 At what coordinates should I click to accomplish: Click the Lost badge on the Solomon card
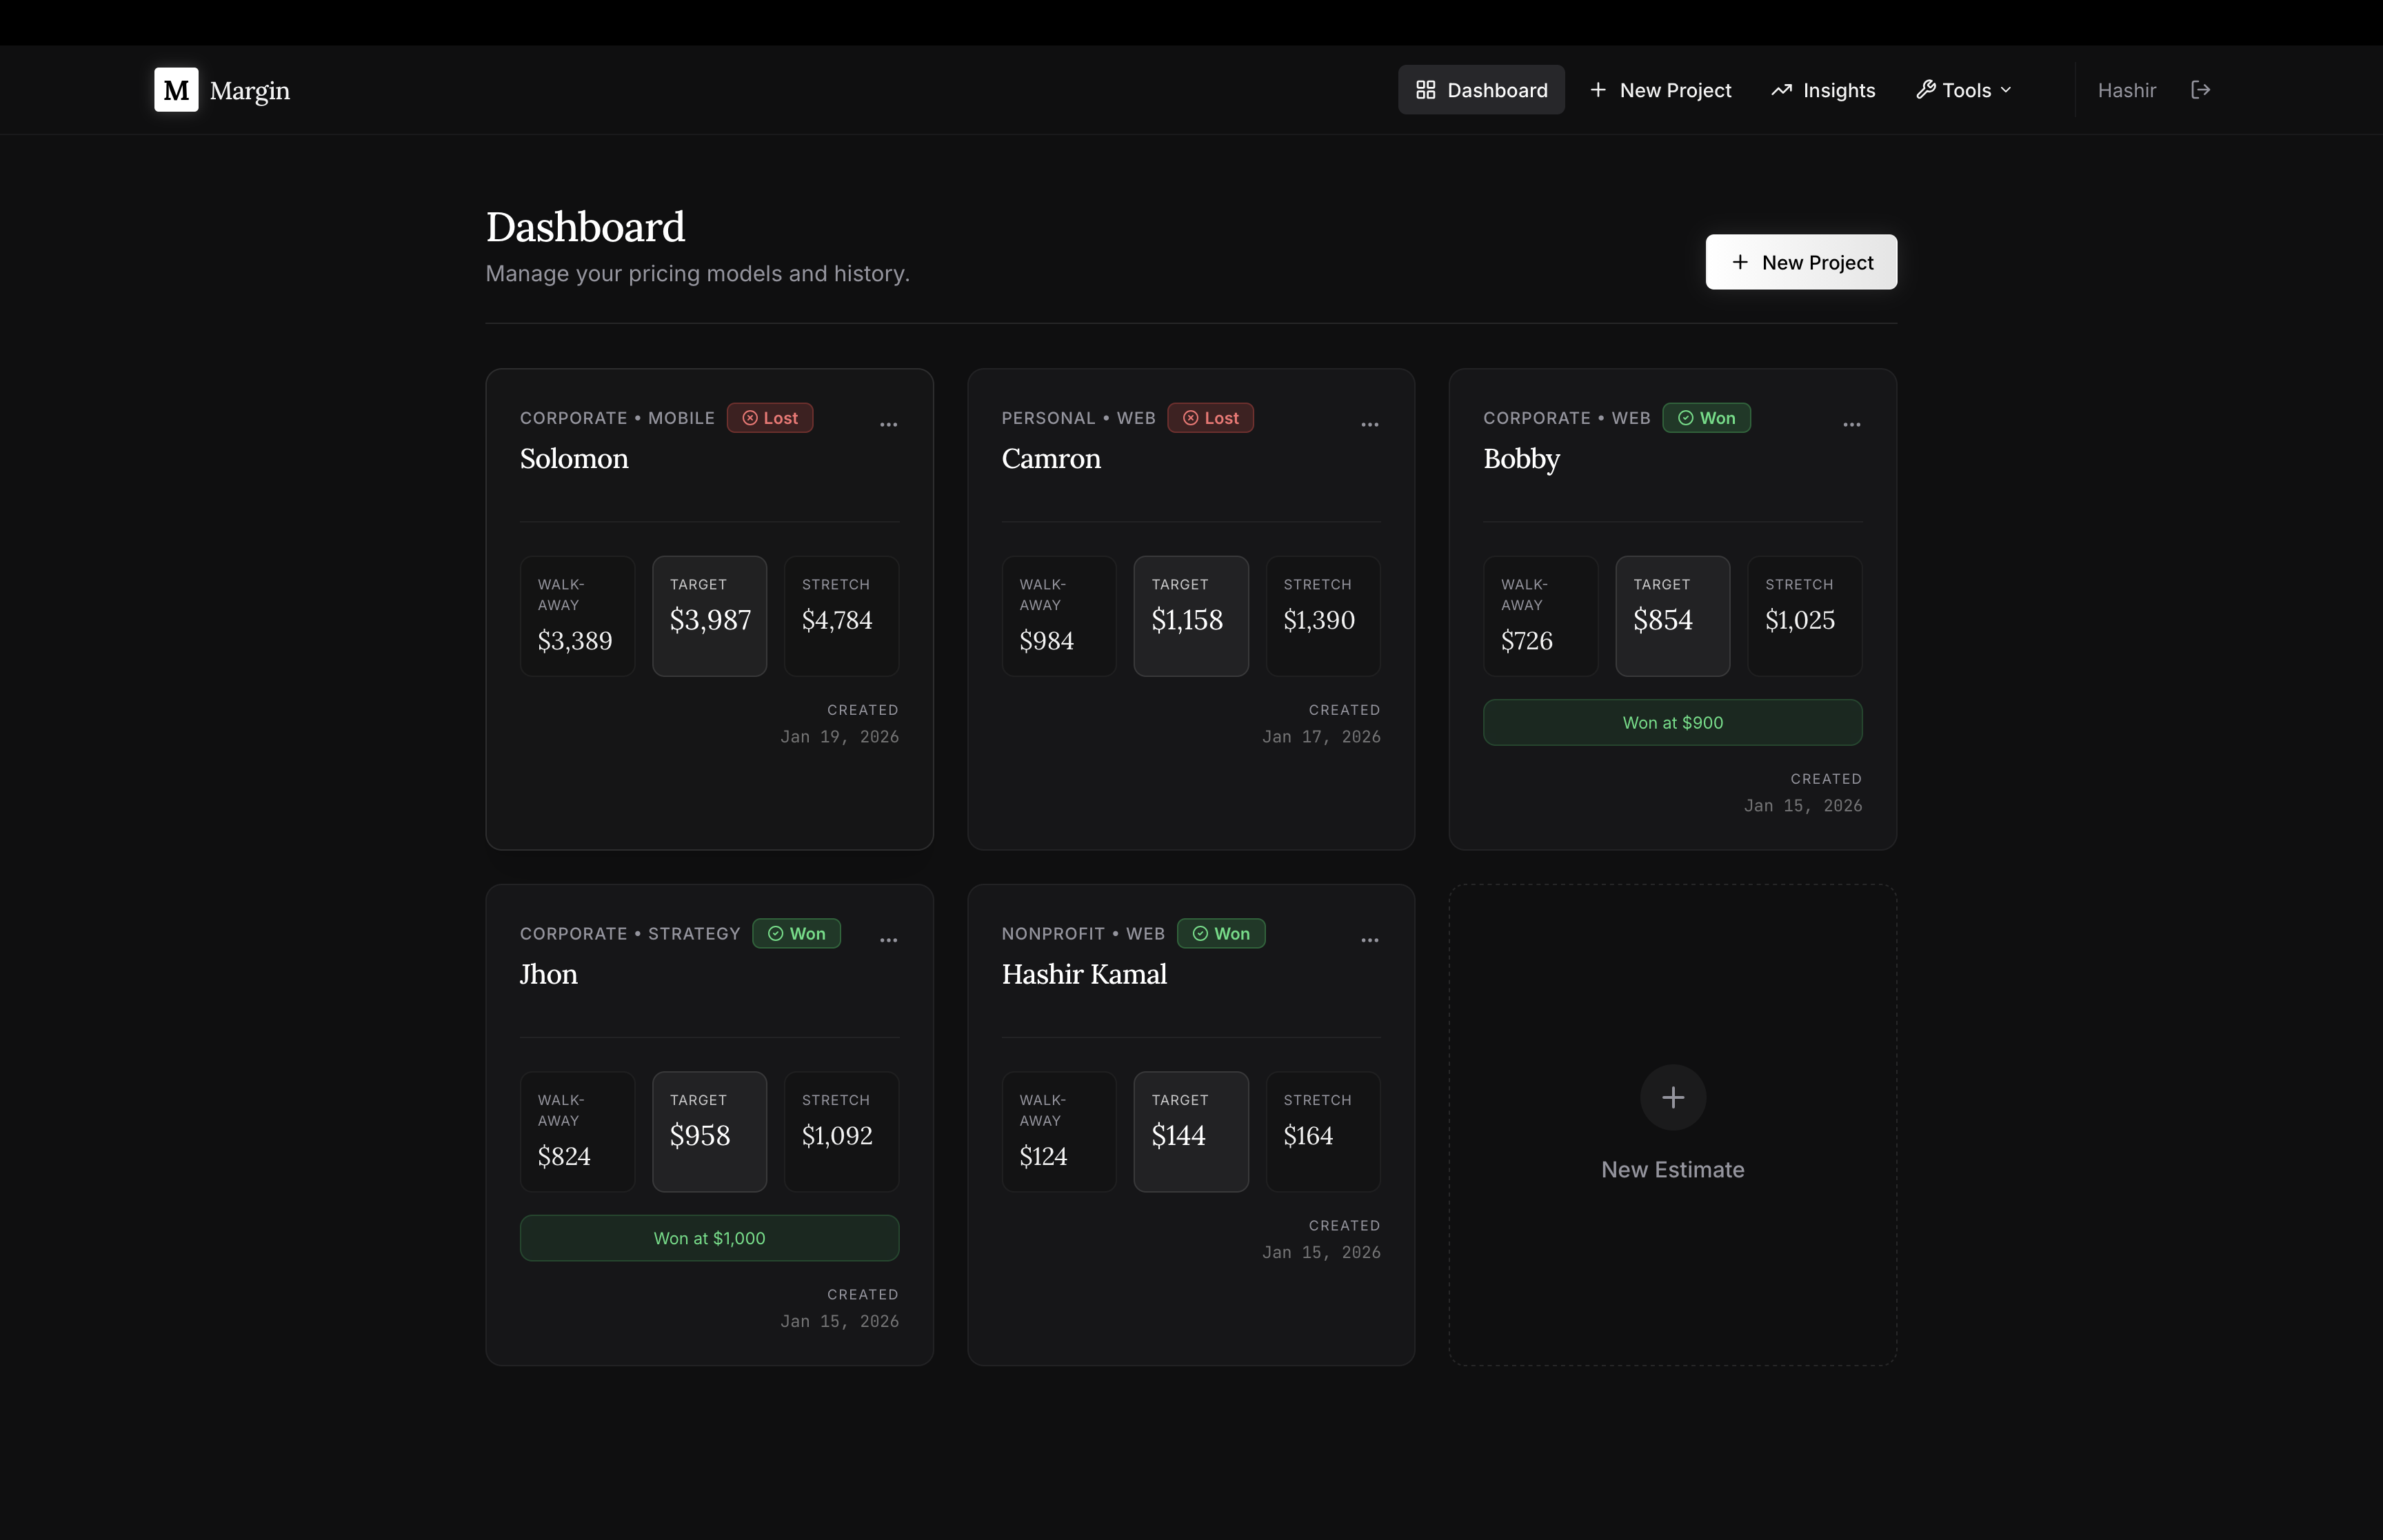(x=769, y=418)
